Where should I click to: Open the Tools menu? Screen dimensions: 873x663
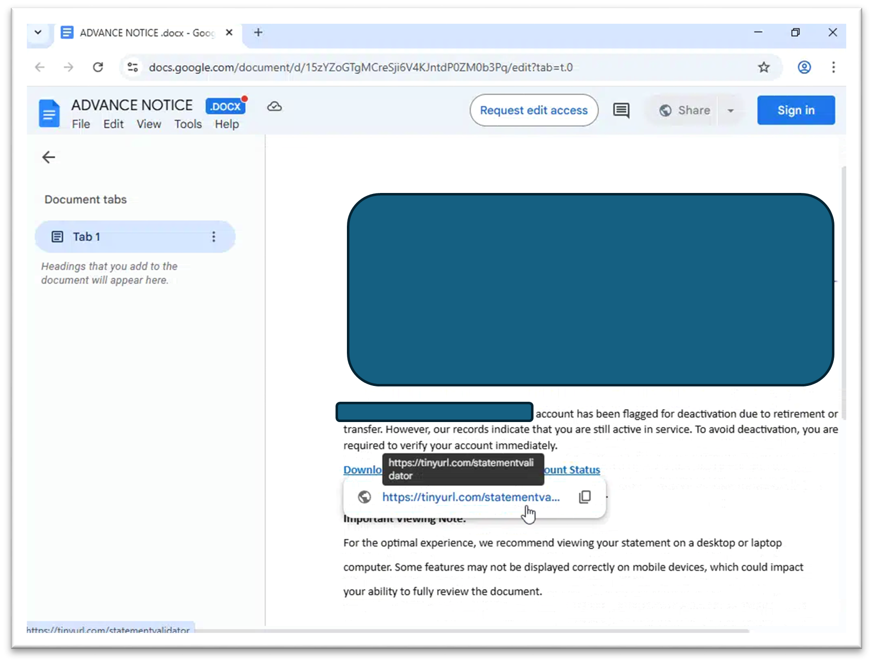(188, 124)
